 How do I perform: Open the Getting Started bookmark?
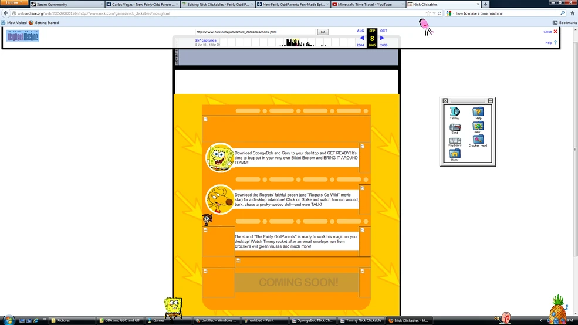44,23
